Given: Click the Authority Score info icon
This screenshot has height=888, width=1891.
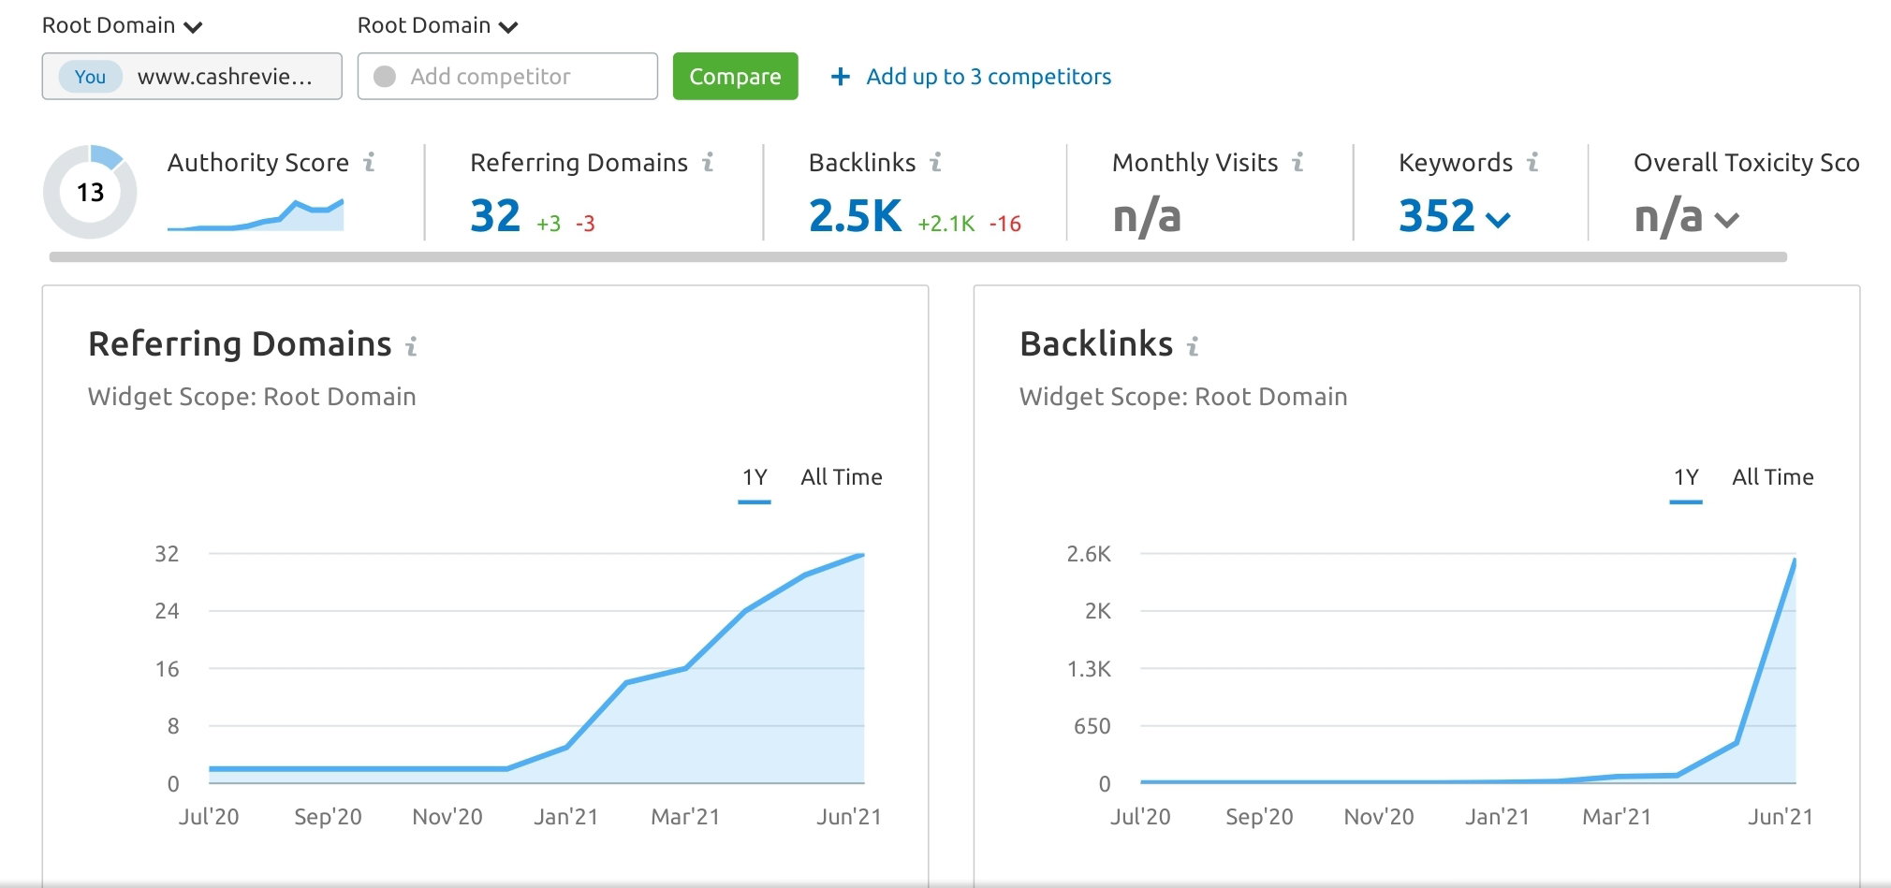Looking at the screenshot, I should [369, 163].
